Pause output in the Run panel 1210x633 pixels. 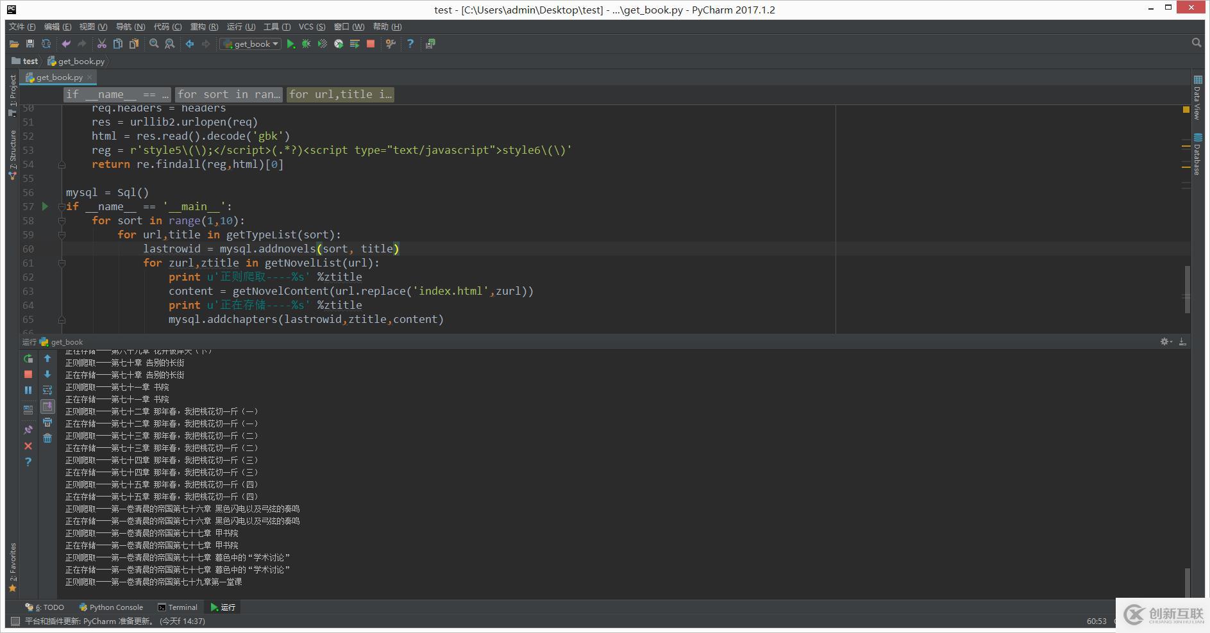pos(28,390)
